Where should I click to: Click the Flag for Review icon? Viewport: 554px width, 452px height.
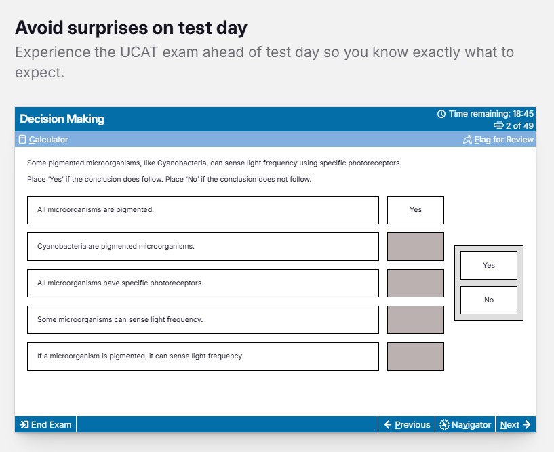click(x=467, y=140)
